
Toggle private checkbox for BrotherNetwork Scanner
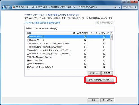point(85,57)
